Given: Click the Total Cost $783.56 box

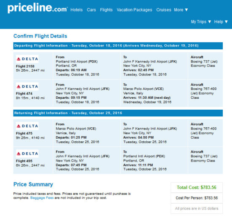Looking at the screenshot, I should pos(197,187).
